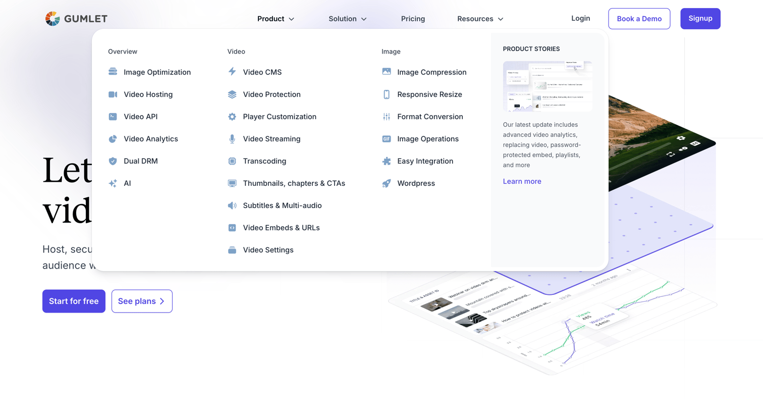
Task: Select the AI text label
Action: pos(127,183)
